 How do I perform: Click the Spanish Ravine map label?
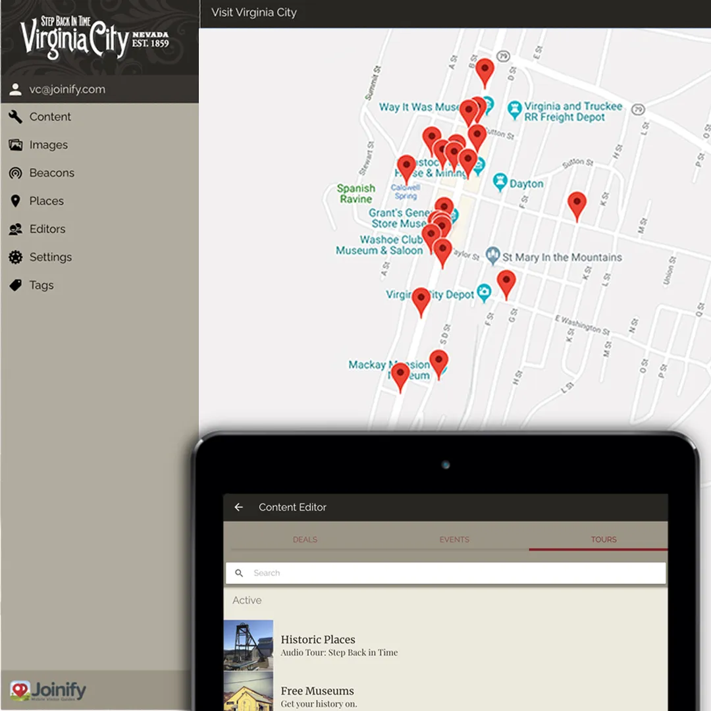click(x=356, y=194)
